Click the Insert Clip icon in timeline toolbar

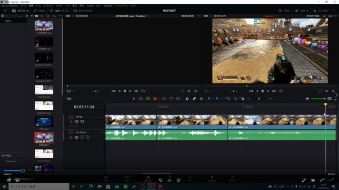[164, 98]
